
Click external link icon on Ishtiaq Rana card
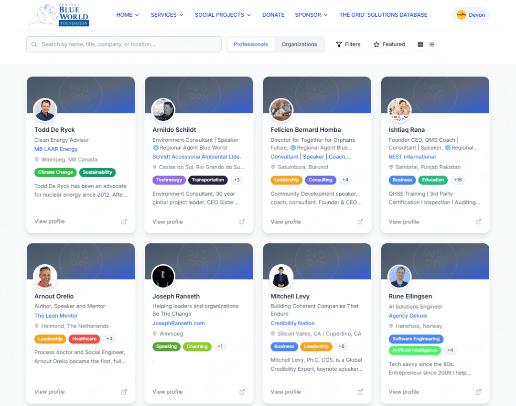[478, 222]
